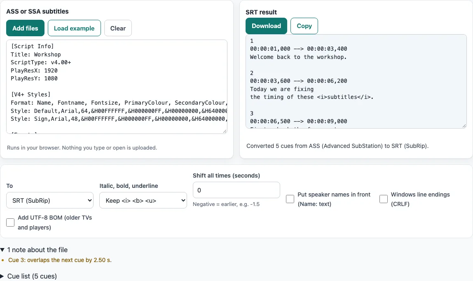Click the 'Shift all times (seconds)' label
The image size is (473, 281).
226,176
